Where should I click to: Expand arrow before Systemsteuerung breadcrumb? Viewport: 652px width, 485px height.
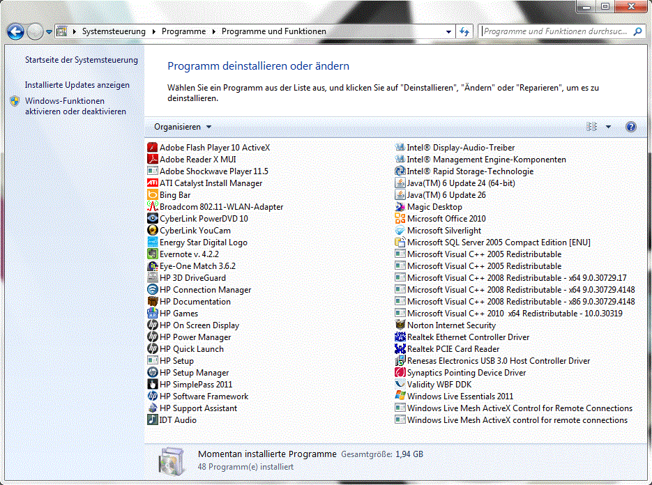(75, 31)
